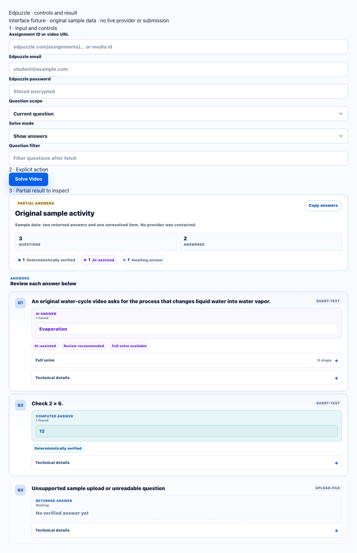
Task: Click the Edpuzzle password field
Action: [178, 91]
